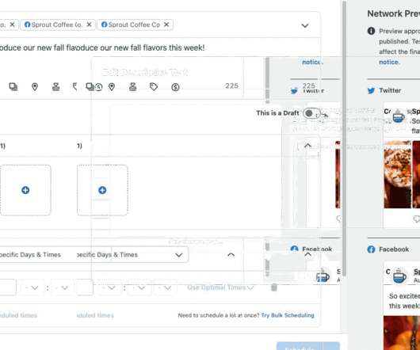Image resolution: width=420 pixels, height=350 pixels.
Task: Open the minute dropdown after the second colon
Action: coord(139,287)
